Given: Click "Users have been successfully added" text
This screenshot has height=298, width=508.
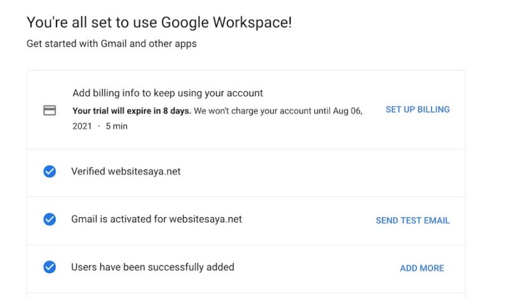Looking at the screenshot, I should [152, 267].
